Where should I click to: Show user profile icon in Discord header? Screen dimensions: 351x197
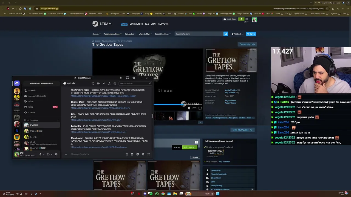click(x=115, y=83)
